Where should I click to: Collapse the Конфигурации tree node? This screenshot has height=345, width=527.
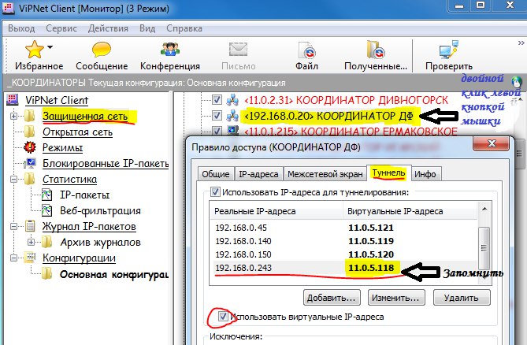point(13,258)
